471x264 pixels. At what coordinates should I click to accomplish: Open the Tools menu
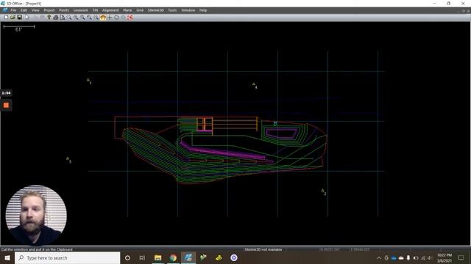(x=172, y=10)
